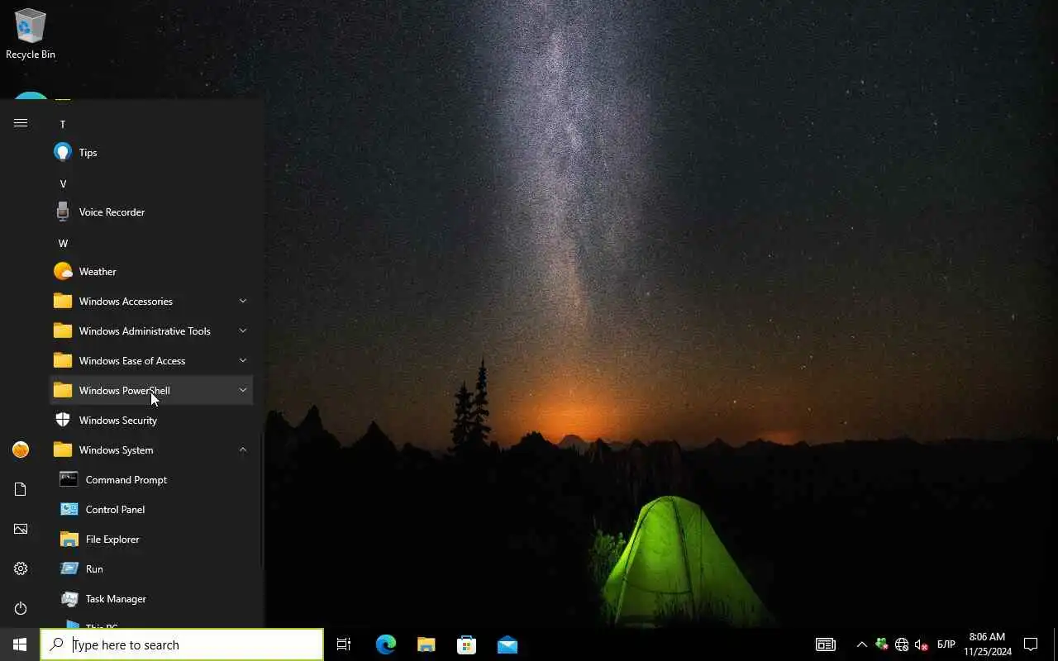This screenshot has width=1058, height=661.
Task: Launch Microsoft Edge from the taskbar
Action: click(386, 644)
